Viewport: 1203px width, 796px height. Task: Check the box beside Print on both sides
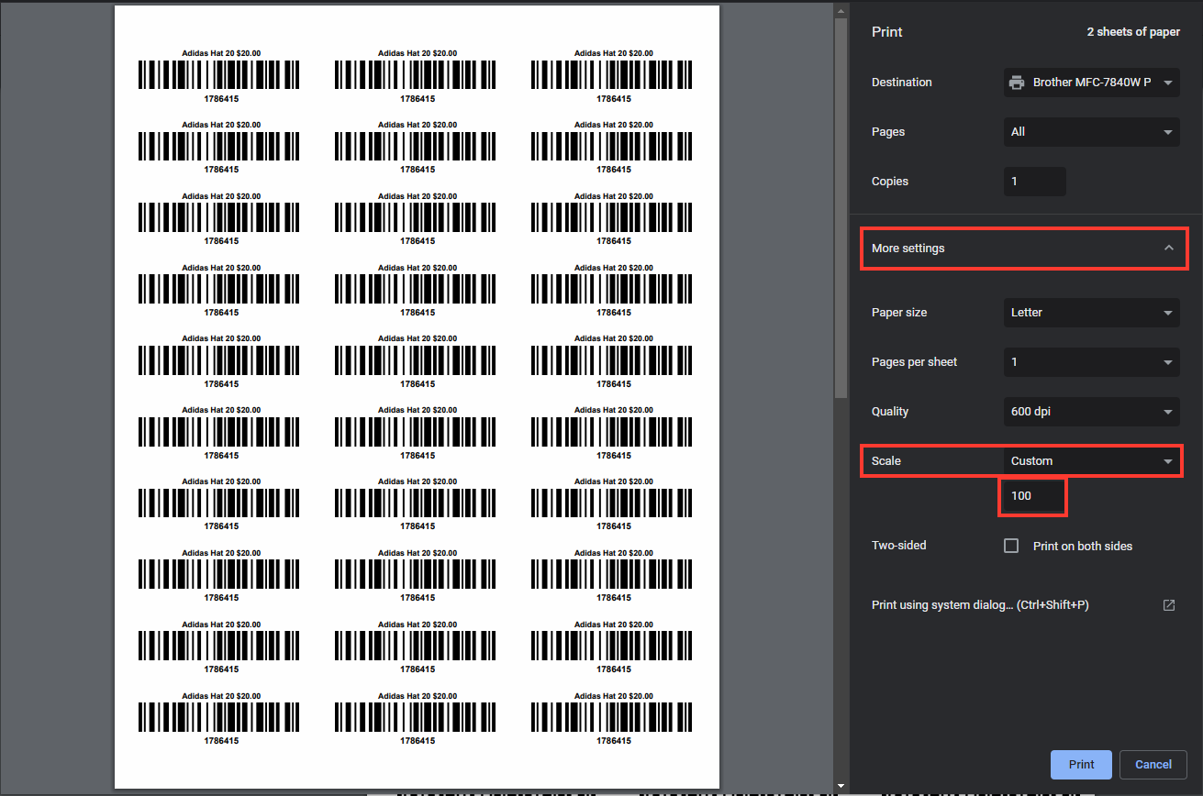pos(1010,545)
